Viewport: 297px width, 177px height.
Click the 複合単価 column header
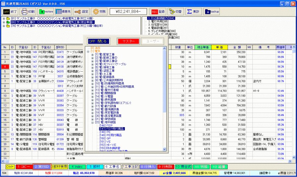203,47
